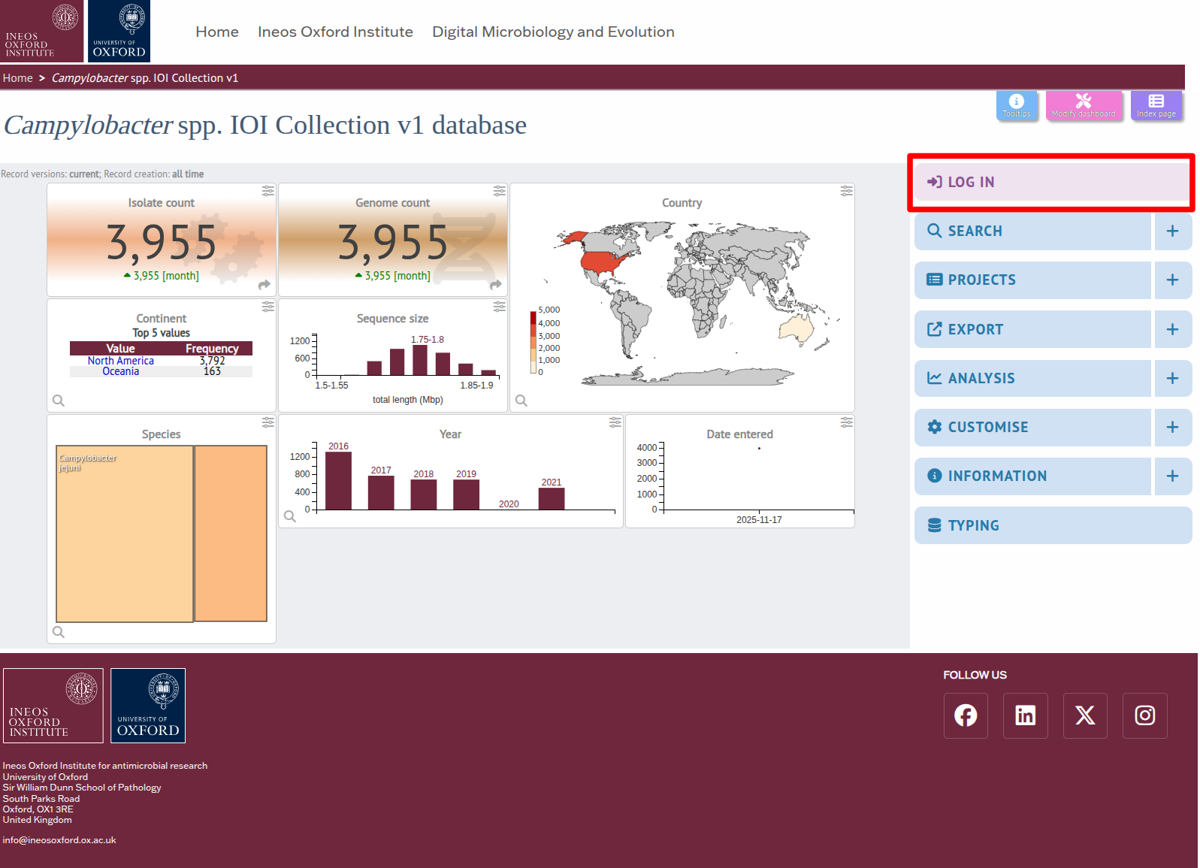Viewport: 1200px width, 868px height.
Task: Click the Facebook icon in footer
Action: (x=966, y=715)
